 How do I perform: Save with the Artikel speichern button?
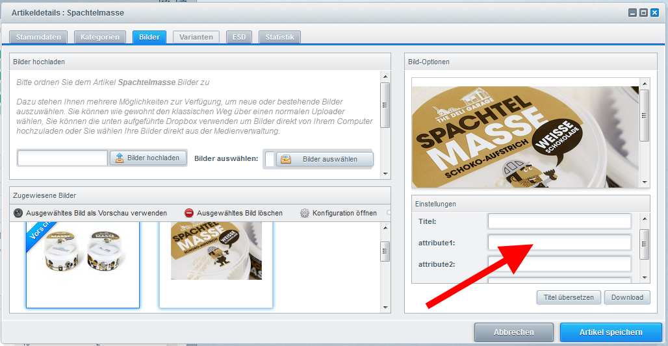point(611,332)
